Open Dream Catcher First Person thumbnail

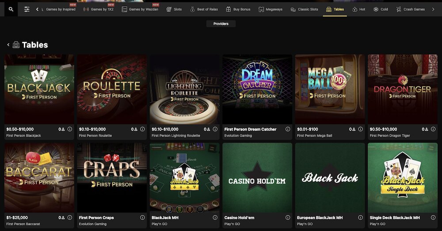pyautogui.click(x=257, y=89)
